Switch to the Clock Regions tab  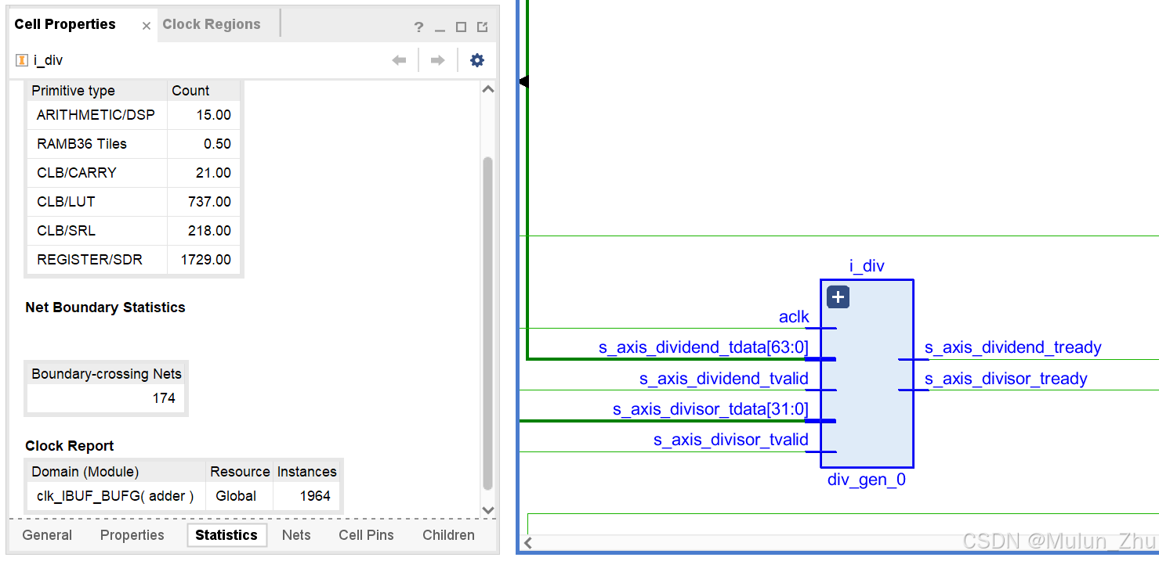pos(211,23)
